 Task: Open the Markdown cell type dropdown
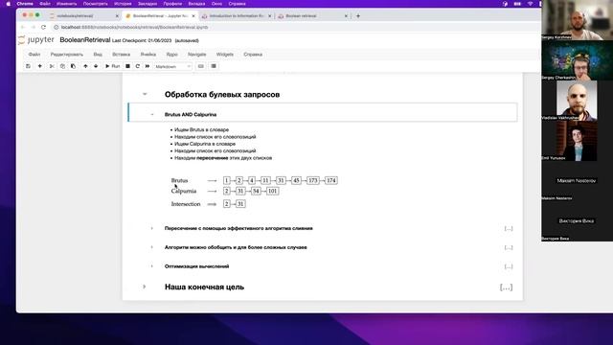172,66
